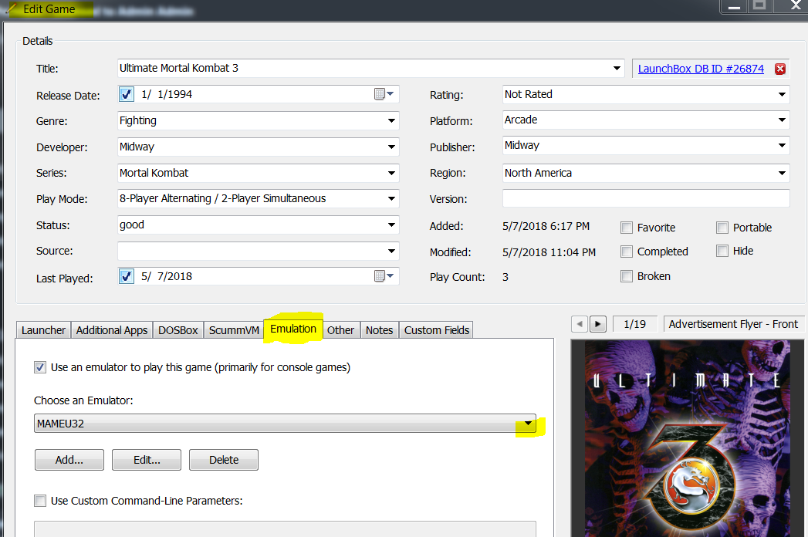
Task: Click the Title field text Ultimate Mortal Kombat 3
Action: 179,68
